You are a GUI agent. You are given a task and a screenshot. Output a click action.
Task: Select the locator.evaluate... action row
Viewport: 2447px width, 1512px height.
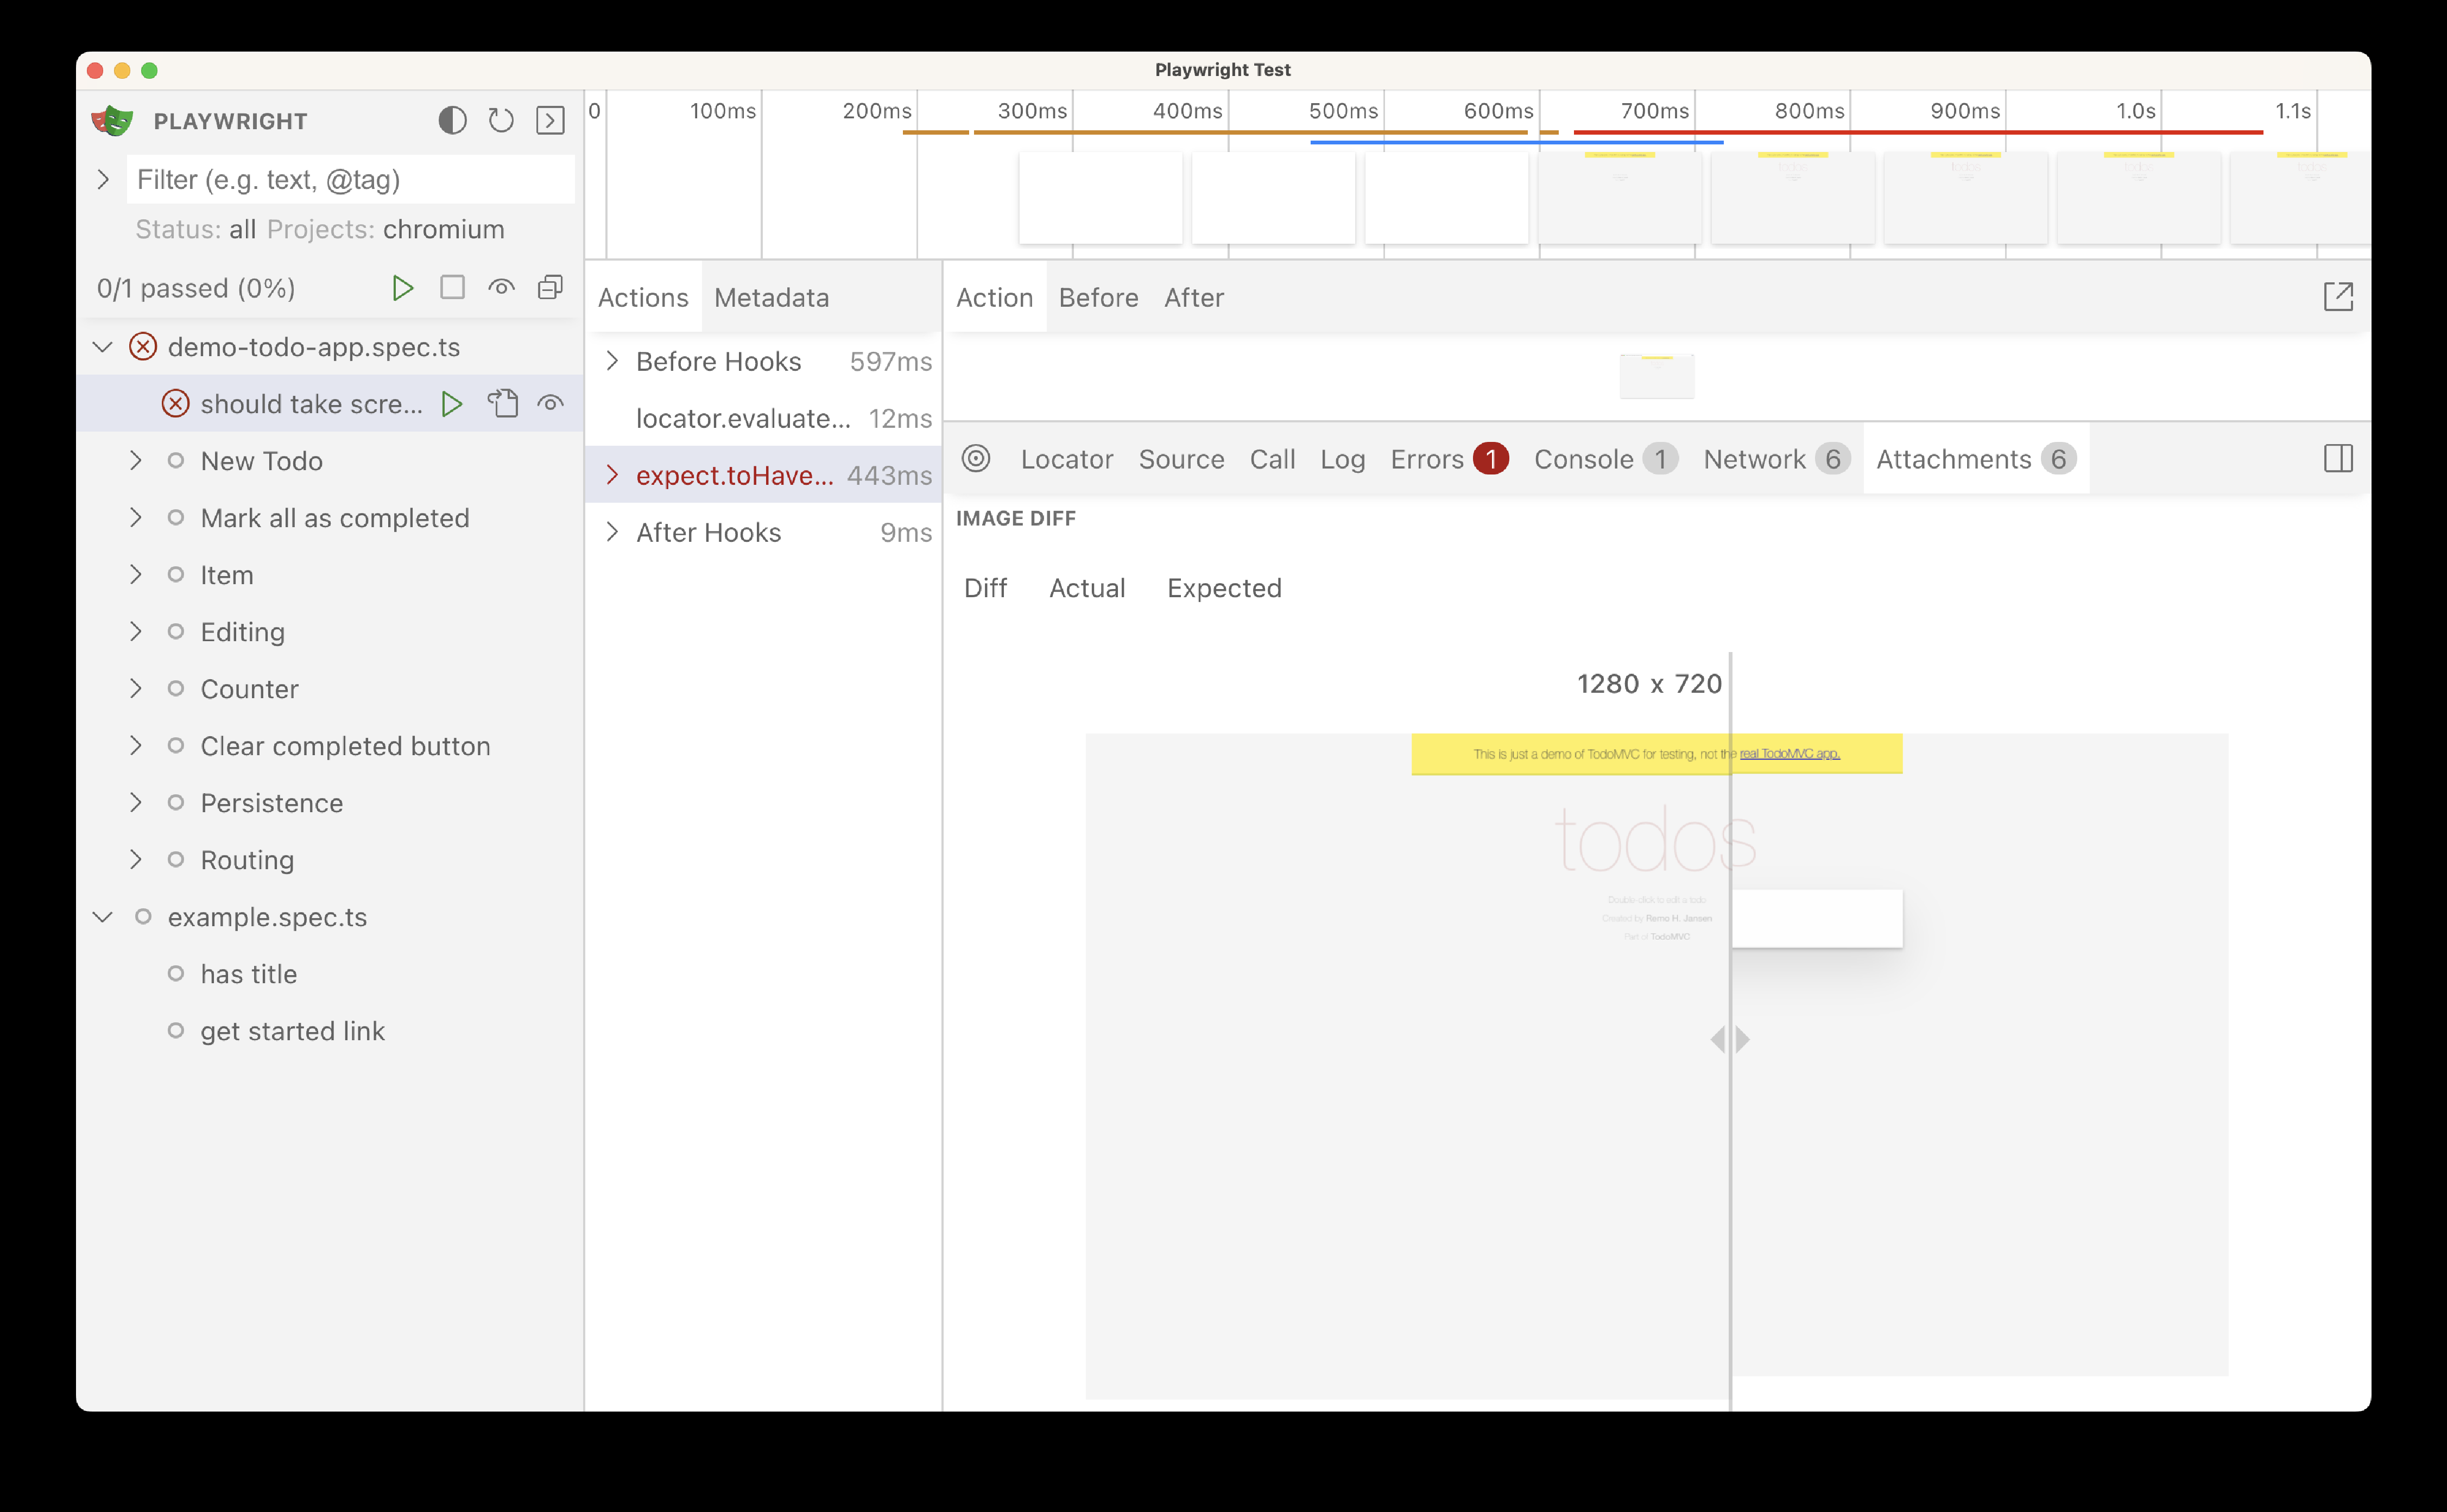coord(763,418)
